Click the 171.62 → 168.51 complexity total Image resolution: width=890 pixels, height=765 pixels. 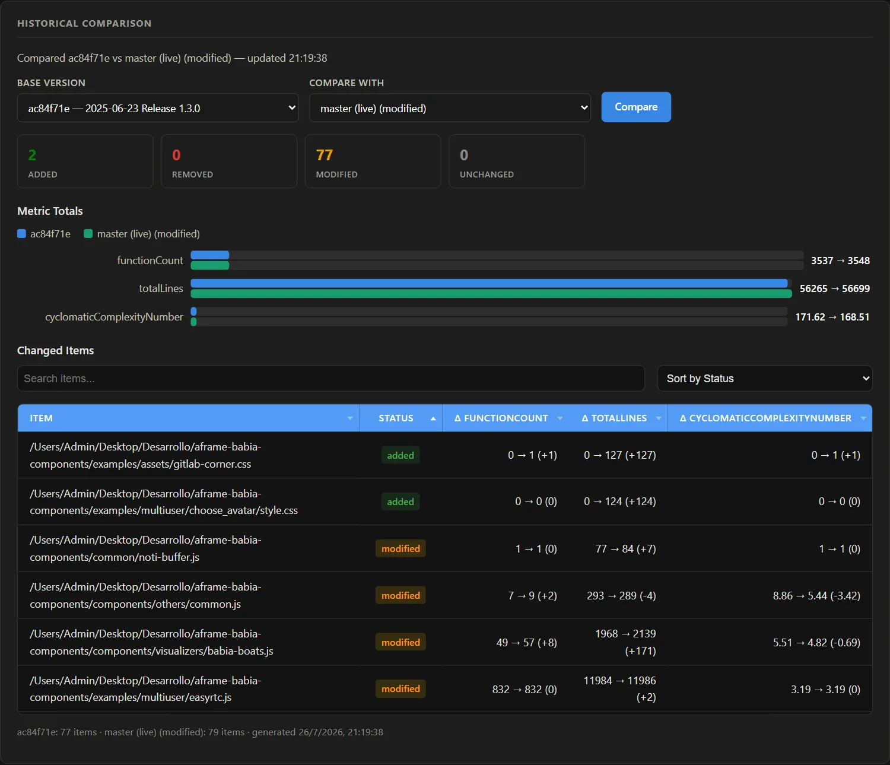[832, 317]
